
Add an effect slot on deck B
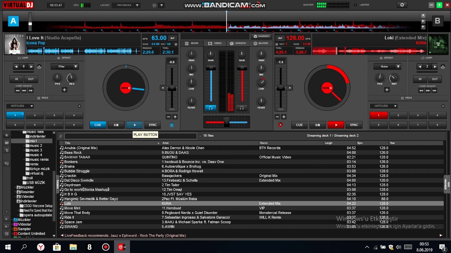point(387,90)
